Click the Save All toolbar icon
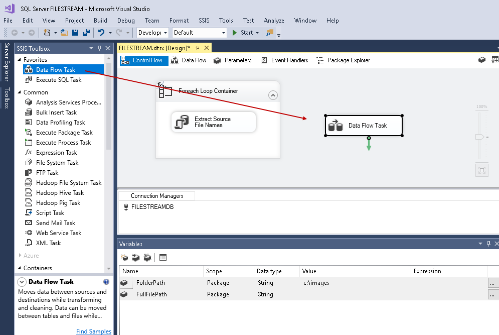The width and height of the screenshot is (499, 335). click(86, 33)
